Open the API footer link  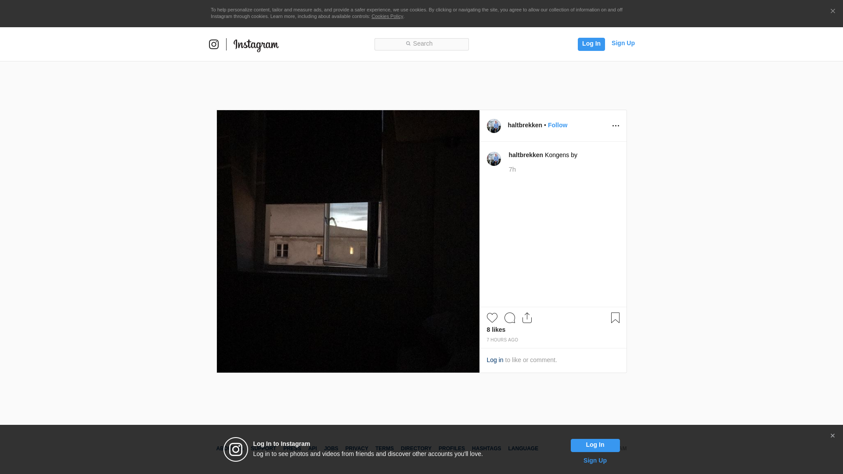(313, 449)
